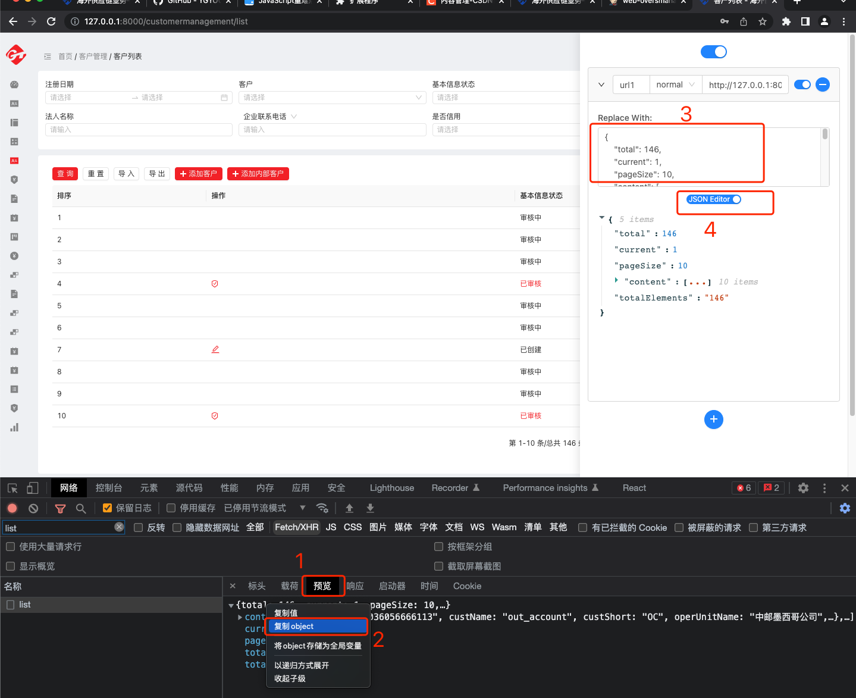Image resolution: width=856 pixels, height=698 pixels.
Task: Select the Fetch/XHR filter type
Action: click(x=297, y=527)
